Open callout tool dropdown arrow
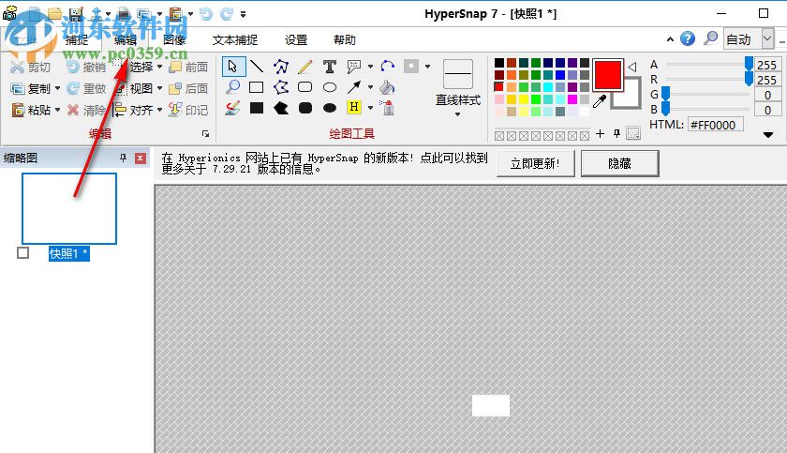This screenshot has width=787, height=453. pos(370,67)
